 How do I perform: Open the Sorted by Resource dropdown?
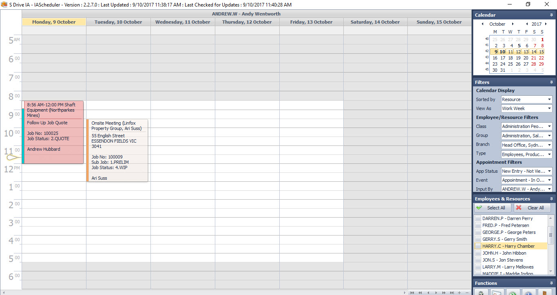tap(549, 99)
